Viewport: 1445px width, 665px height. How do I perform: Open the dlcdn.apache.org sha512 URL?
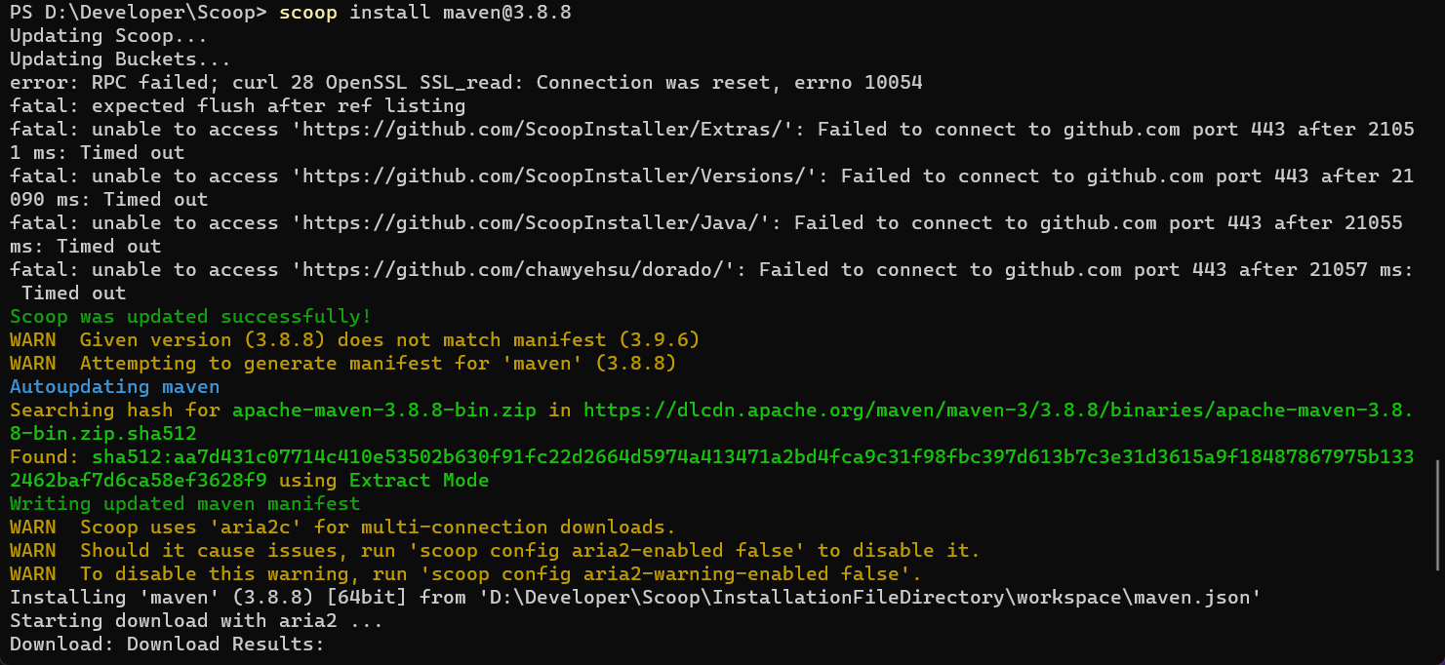point(997,411)
